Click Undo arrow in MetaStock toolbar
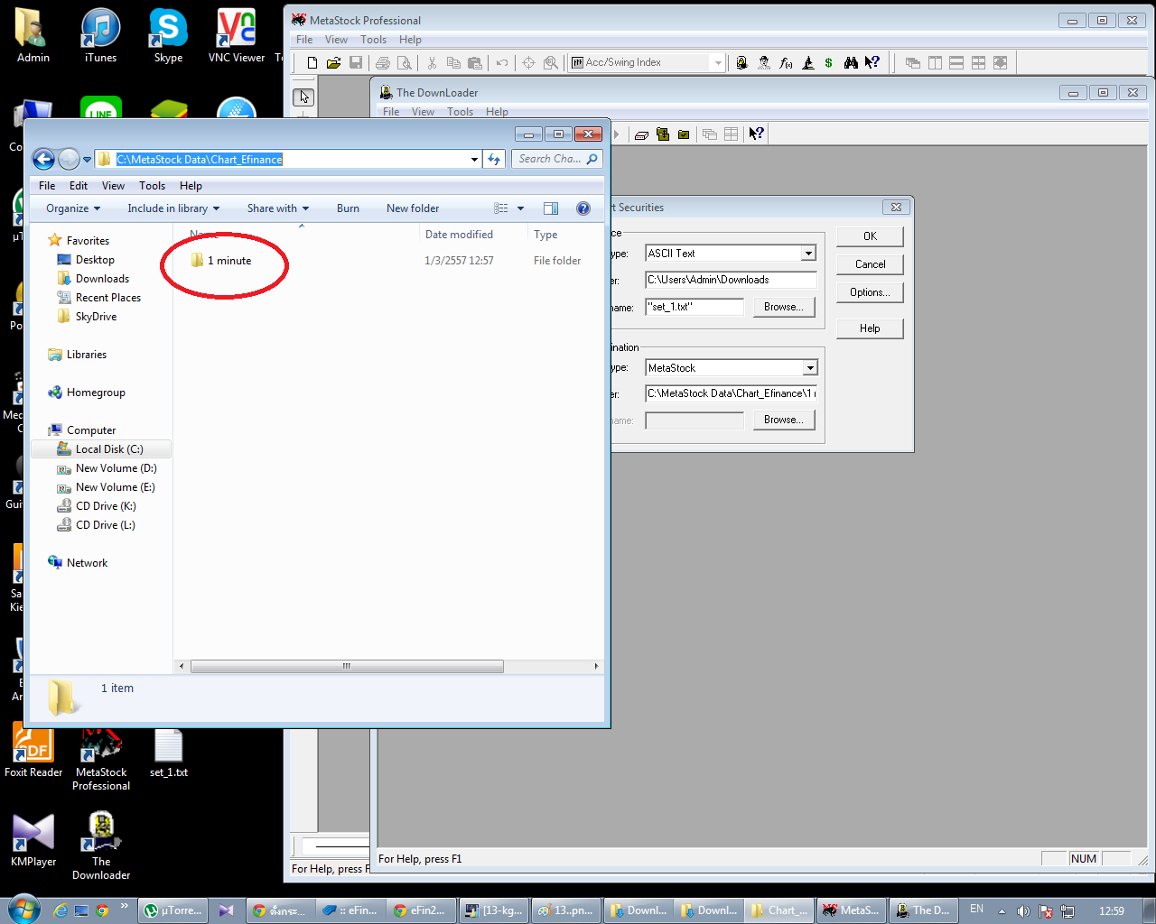 coord(502,62)
